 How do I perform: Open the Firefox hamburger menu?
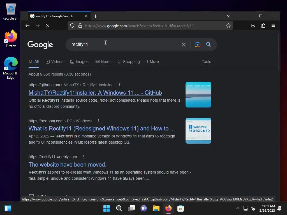point(273,25)
